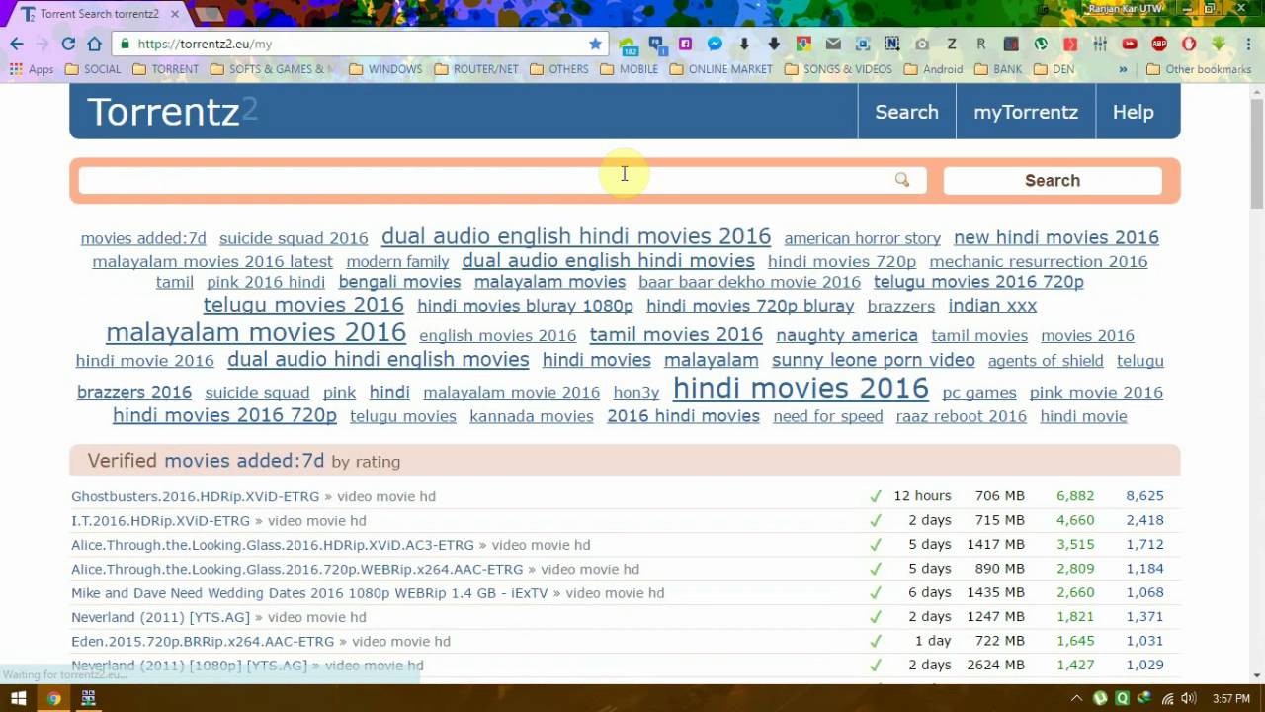Open the pc games tag link
Image resolution: width=1265 pixels, height=712 pixels.
pyautogui.click(x=979, y=393)
